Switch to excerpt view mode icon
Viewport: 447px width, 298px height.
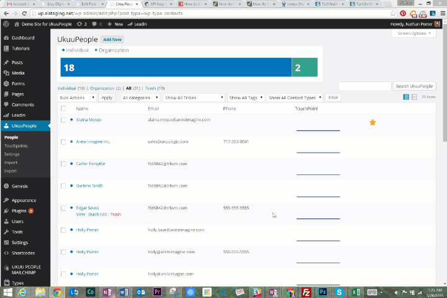(x=414, y=97)
